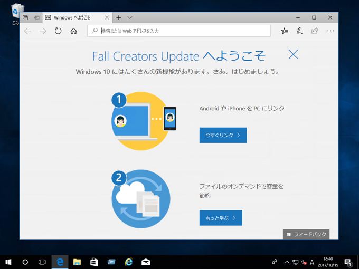359x269 pixels.
Task: Open Task View in taskbar
Action: click(42, 262)
